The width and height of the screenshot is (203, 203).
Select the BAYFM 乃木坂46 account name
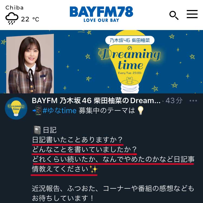[x=96, y=101]
